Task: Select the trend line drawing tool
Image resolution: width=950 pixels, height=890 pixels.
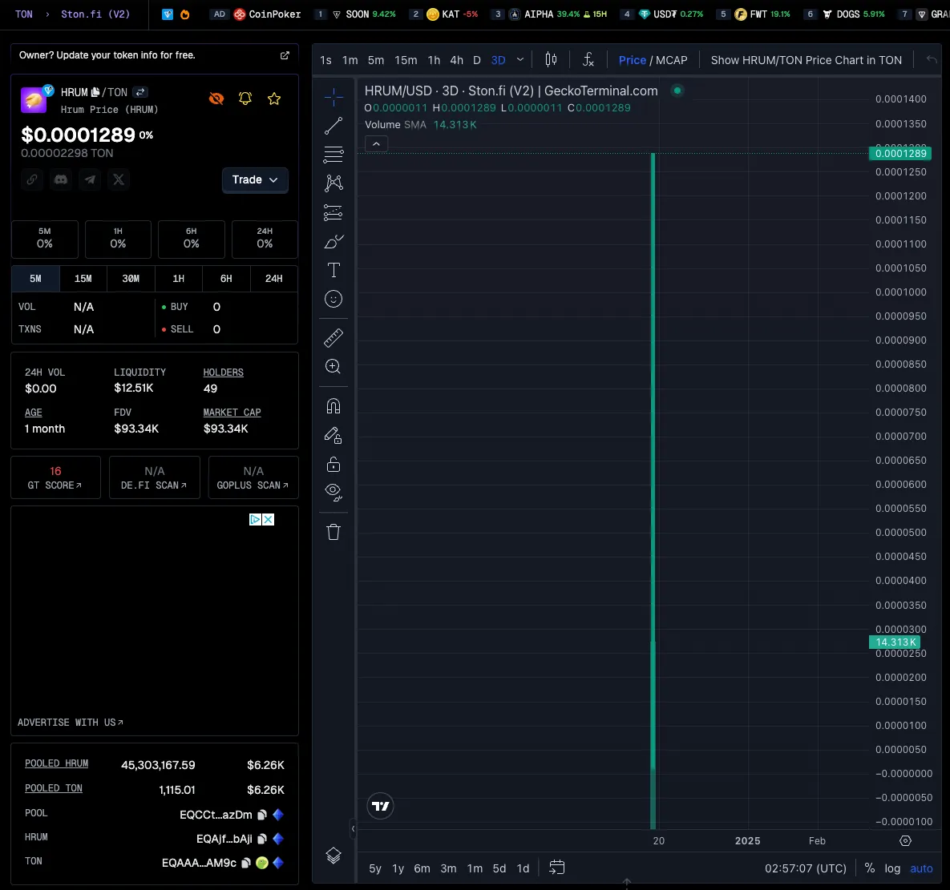Action: (334, 125)
